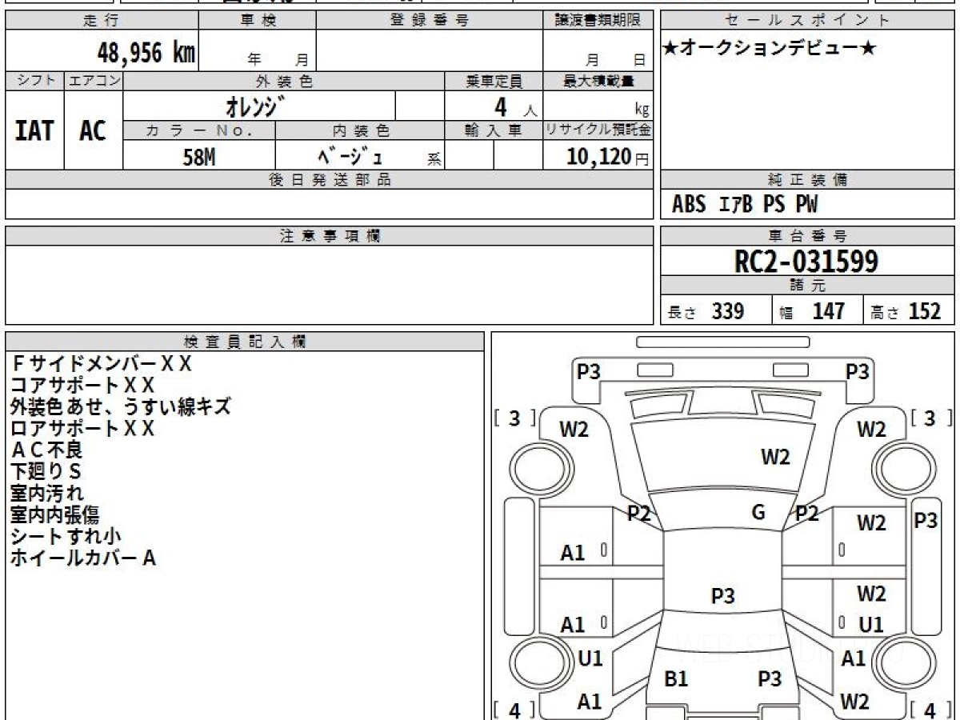
Task: Click the 車台番号 header
Action: pyautogui.click(x=808, y=236)
